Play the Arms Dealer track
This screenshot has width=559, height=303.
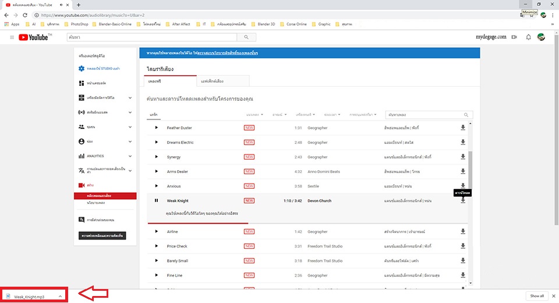point(156,171)
